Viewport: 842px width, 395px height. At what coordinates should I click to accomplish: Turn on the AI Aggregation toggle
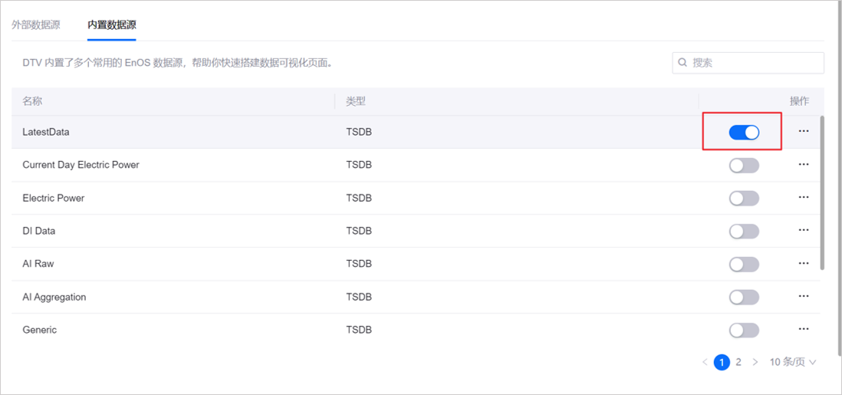click(x=743, y=297)
